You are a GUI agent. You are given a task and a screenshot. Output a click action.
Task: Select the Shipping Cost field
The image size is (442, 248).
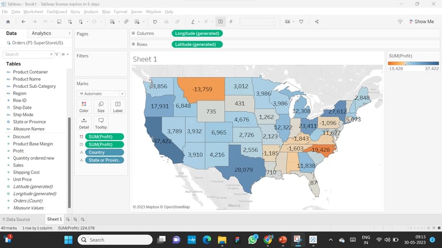(26, 172)
